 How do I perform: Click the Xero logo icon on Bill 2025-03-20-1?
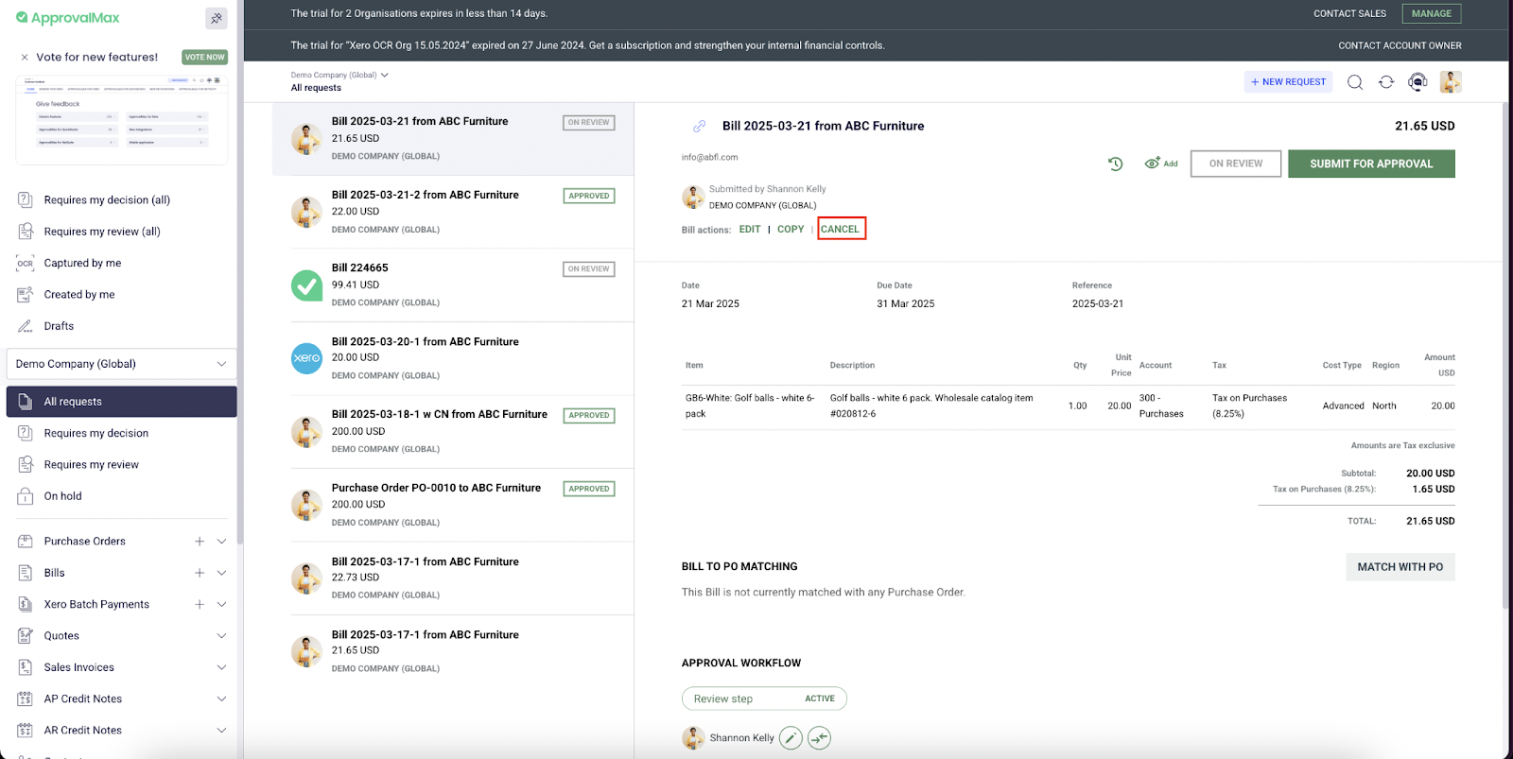(306, 358)
